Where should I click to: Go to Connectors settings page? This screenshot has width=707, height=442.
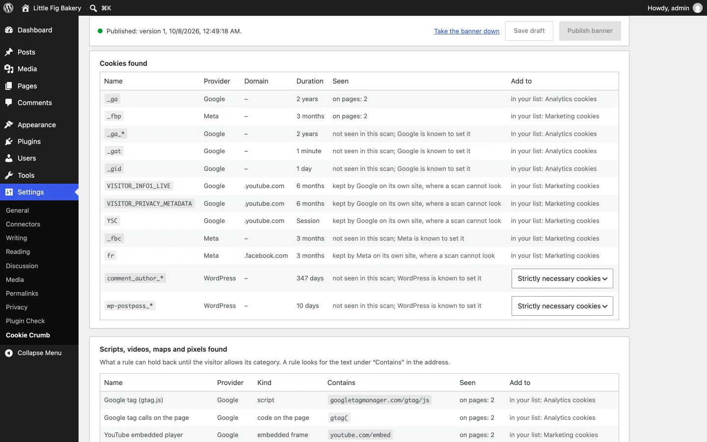[x=23, y=224]
